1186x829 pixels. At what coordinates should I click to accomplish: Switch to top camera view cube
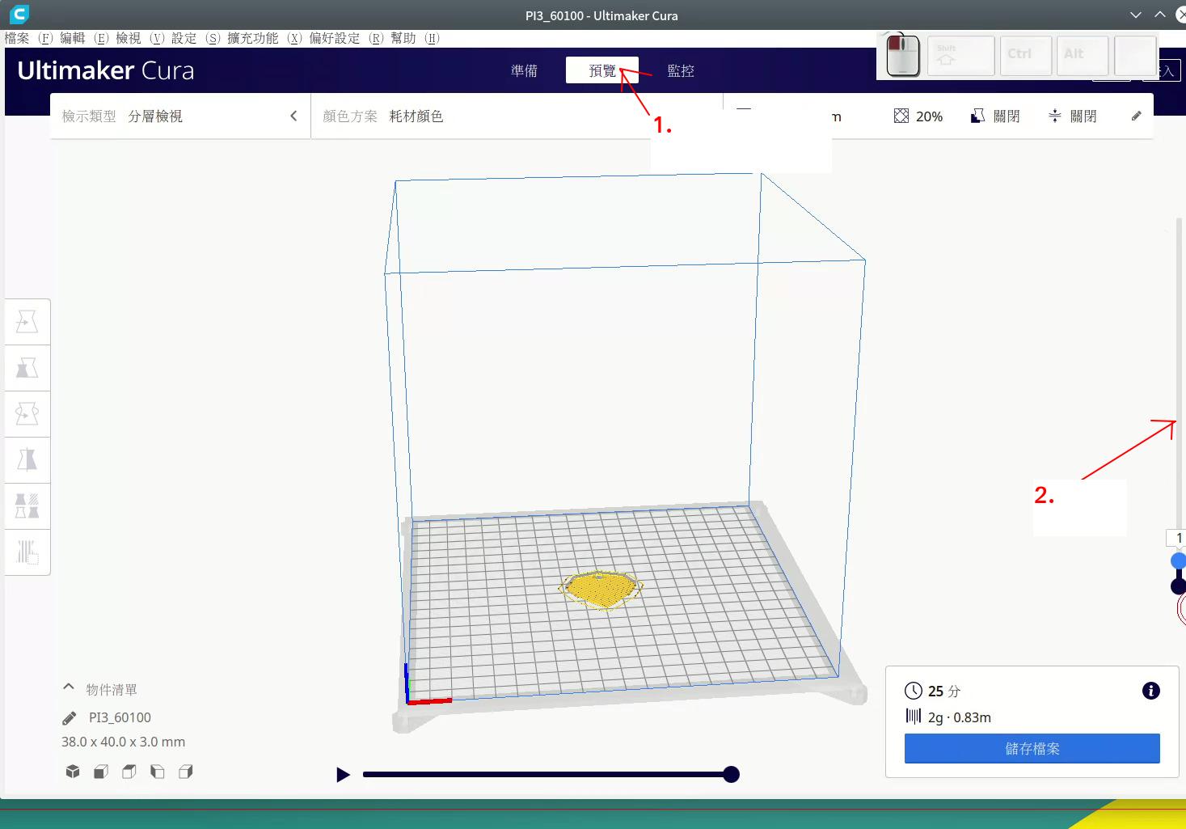pyautogui.click(x=129, y=772)
